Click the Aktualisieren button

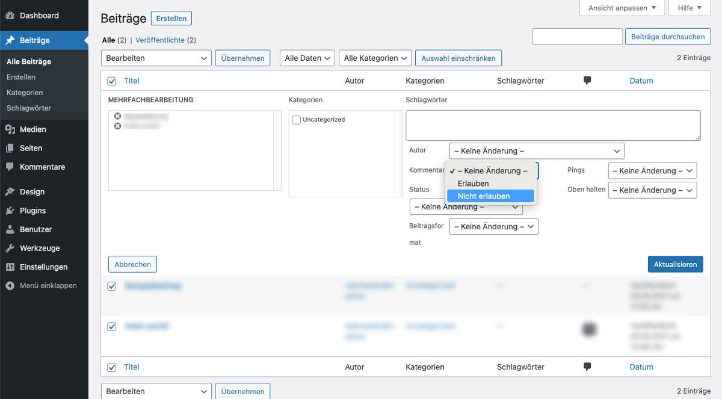coord(675,264)
